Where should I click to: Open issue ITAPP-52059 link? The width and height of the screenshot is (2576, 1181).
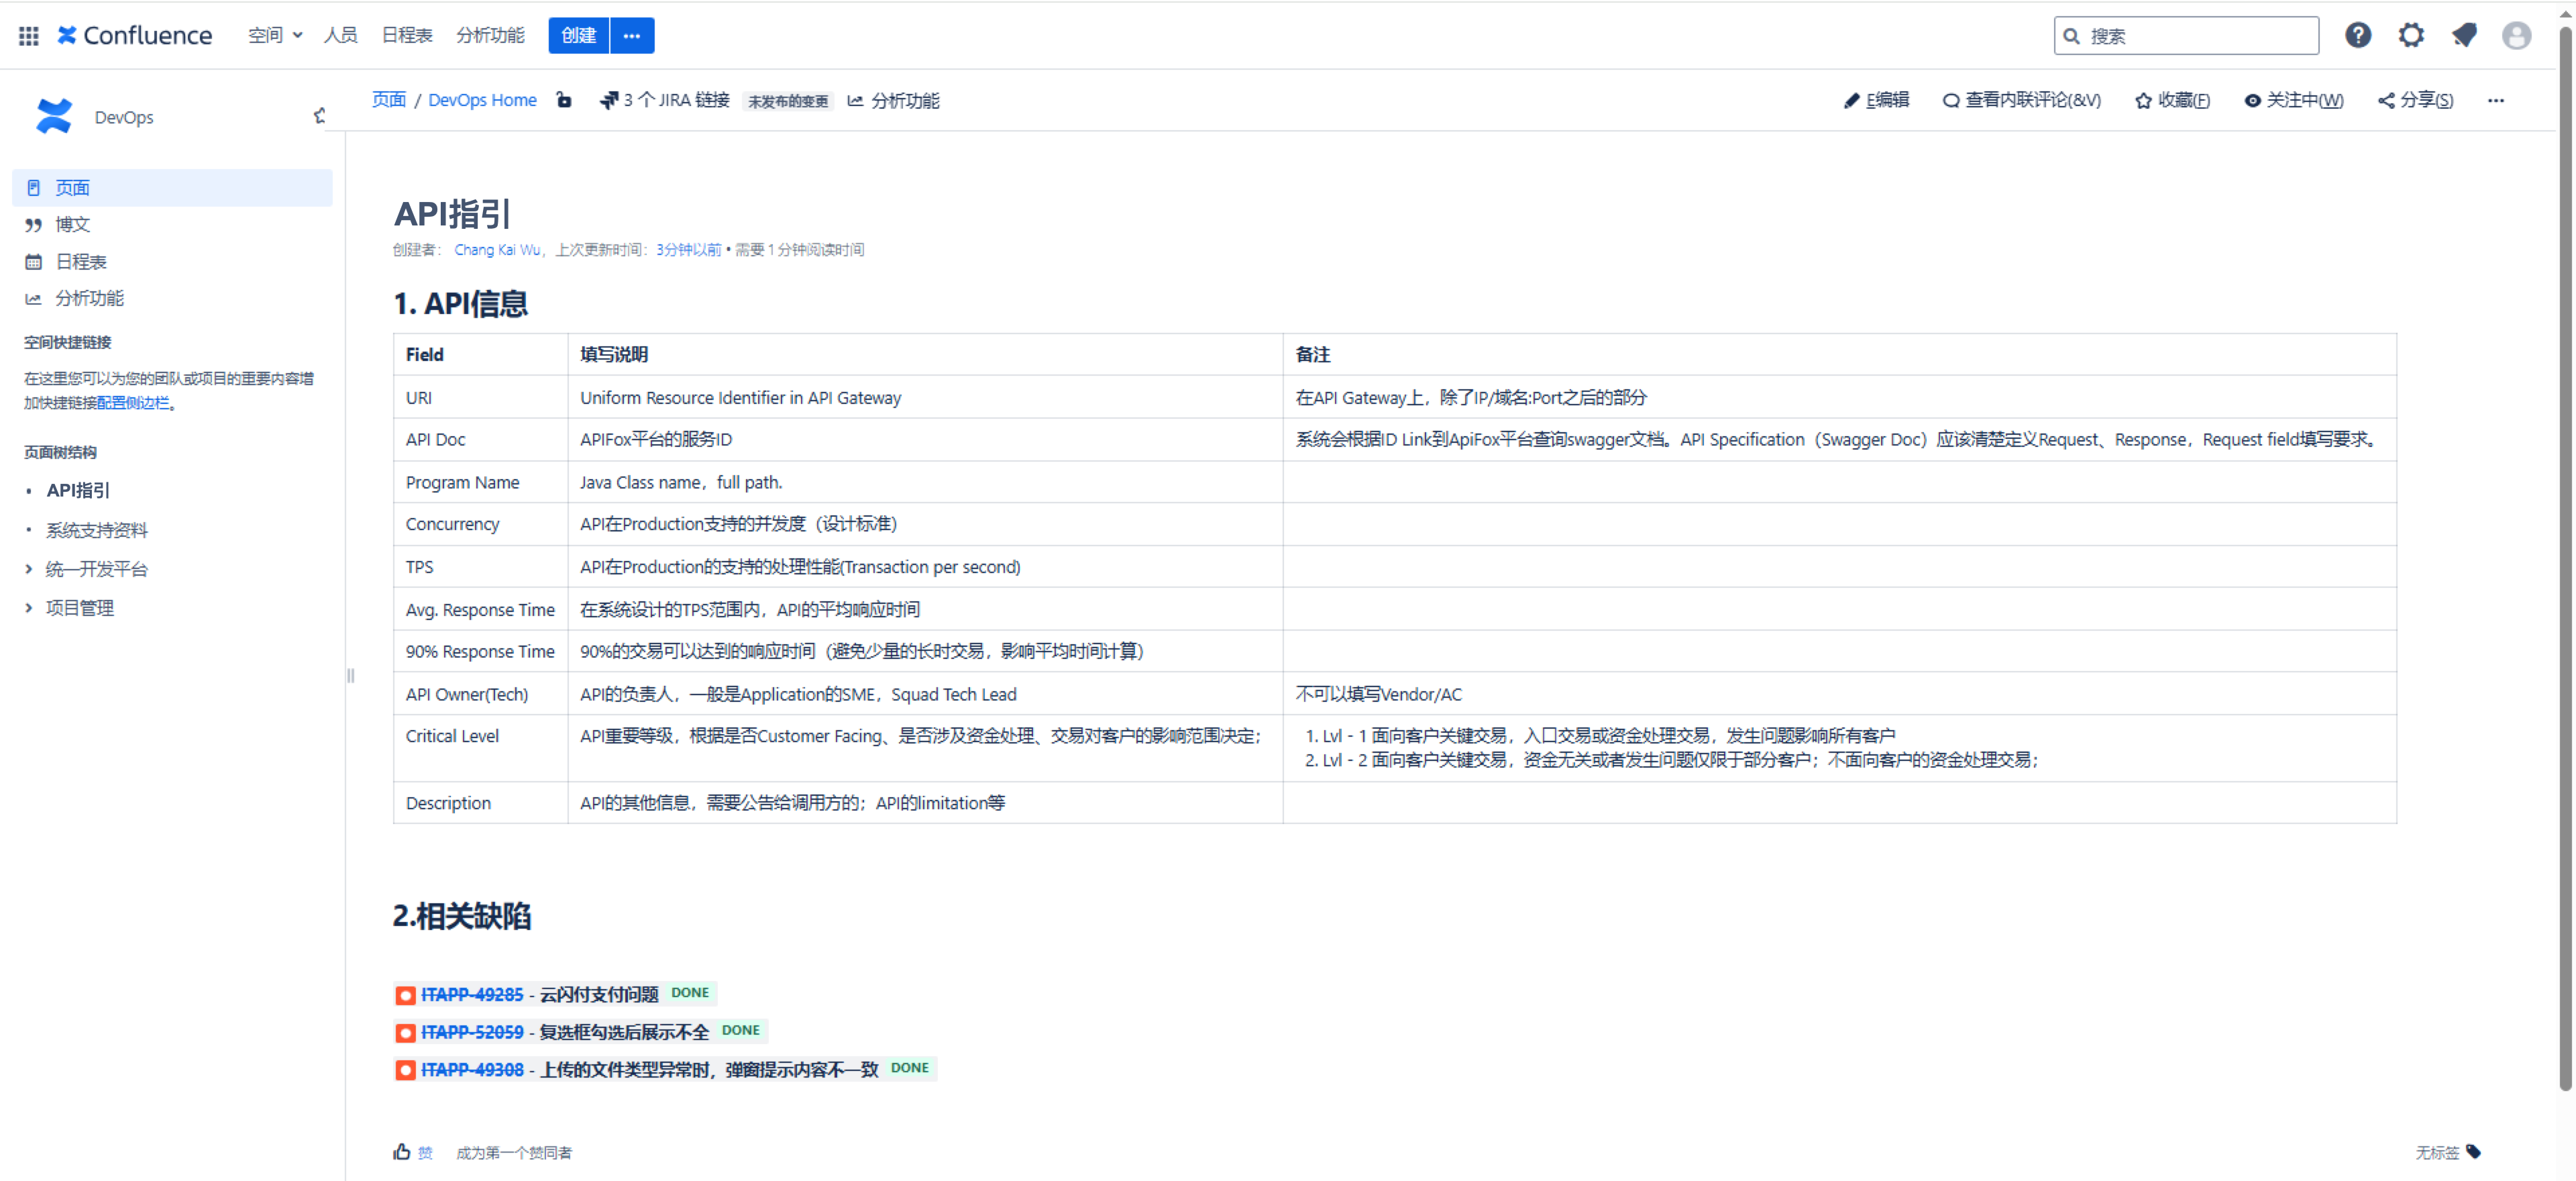click(x=472, y=1032)
